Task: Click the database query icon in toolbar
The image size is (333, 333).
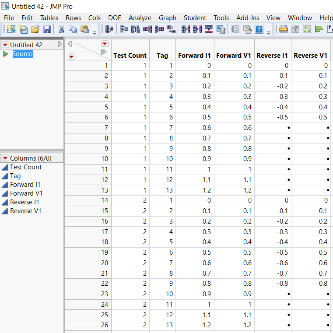Action: 221,29
